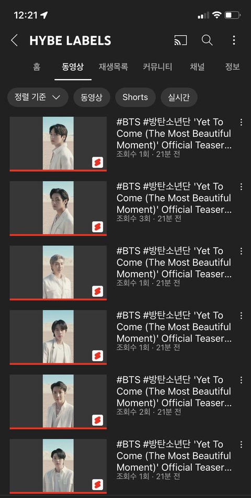
Task: Expand the 정렬 기준 sort dropdown
Action: pos(38,97)
